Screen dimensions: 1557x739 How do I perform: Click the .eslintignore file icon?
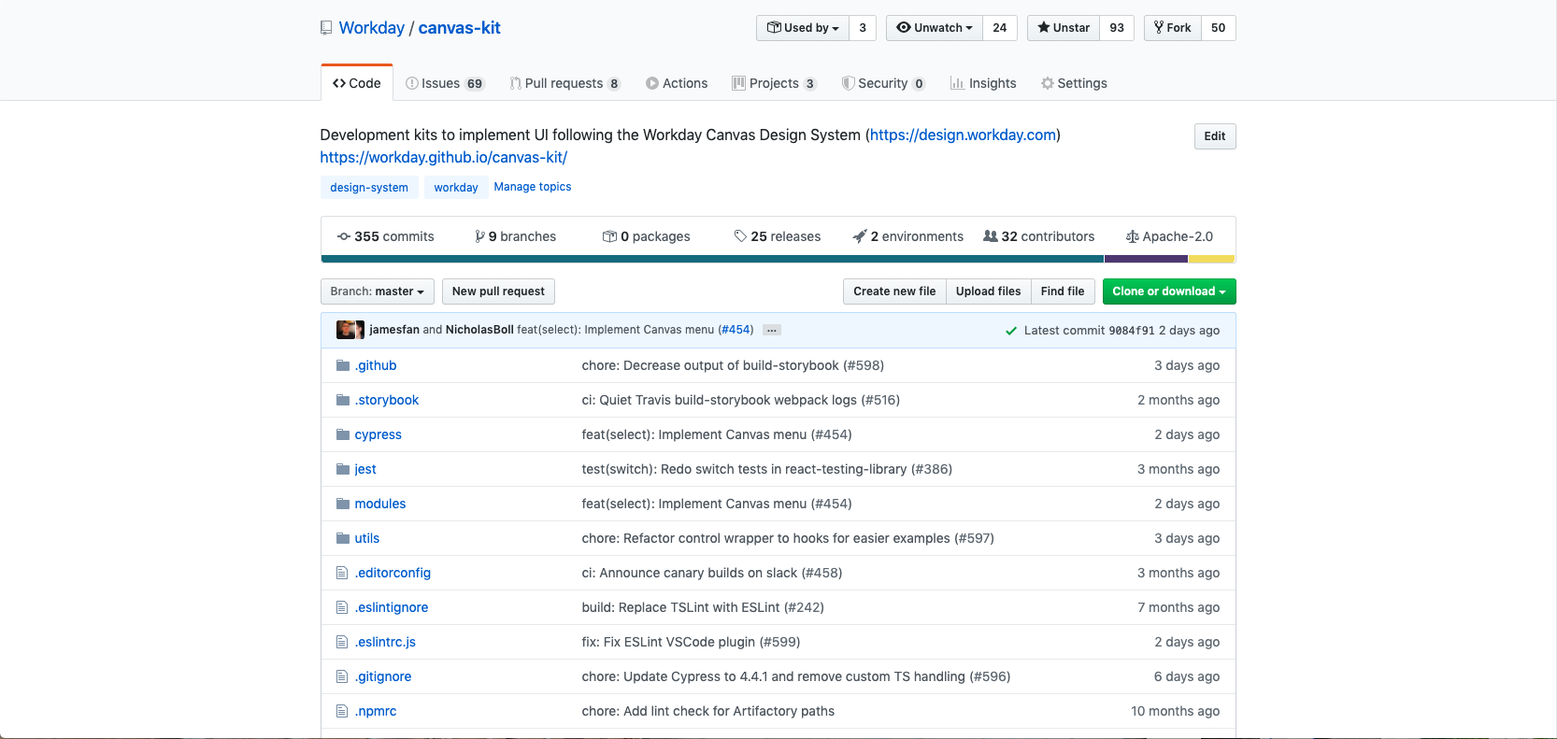[342, 607]
